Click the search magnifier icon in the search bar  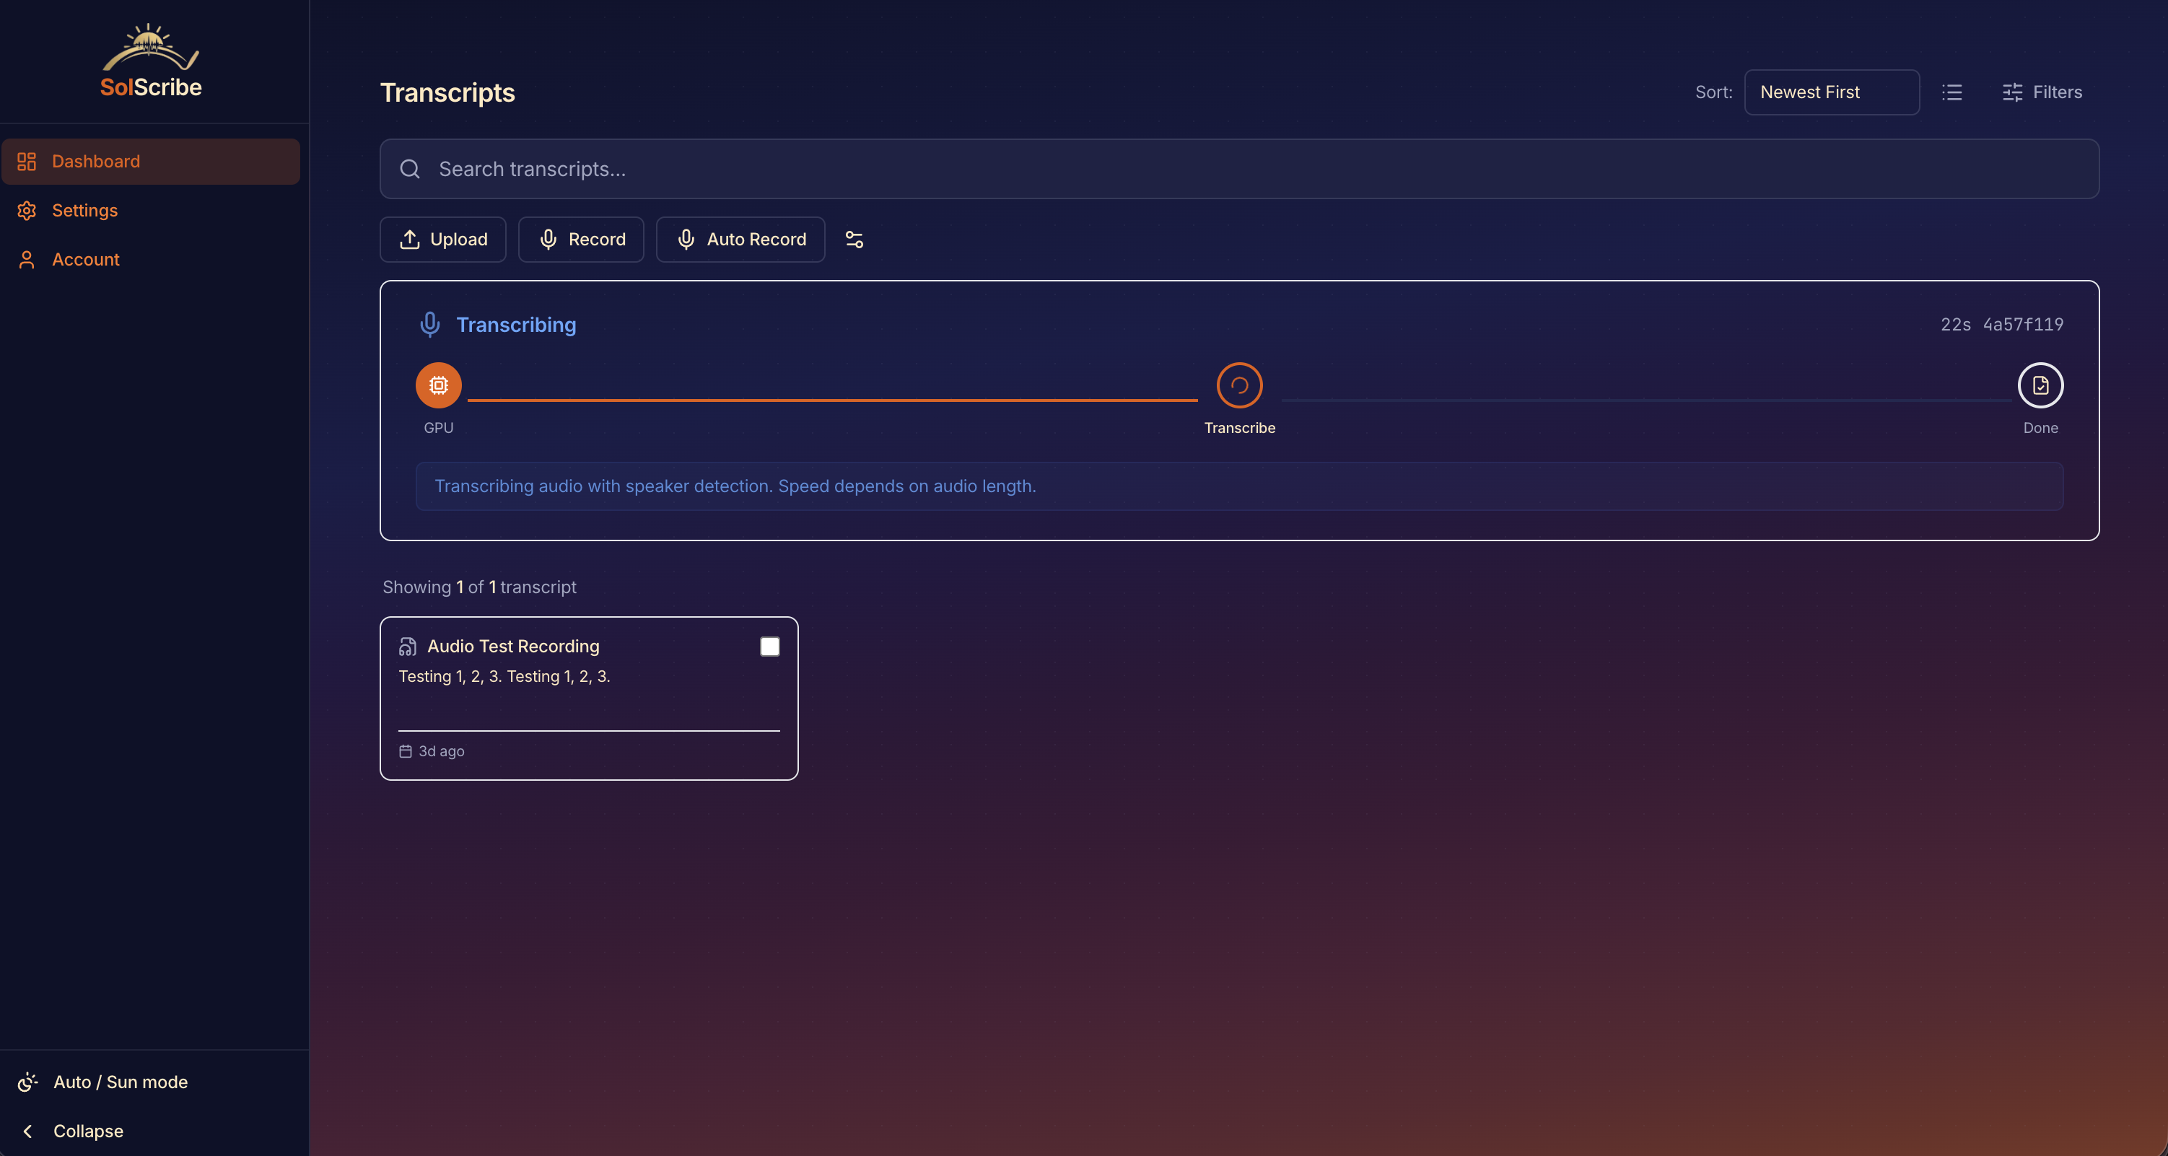pos(411,169)
